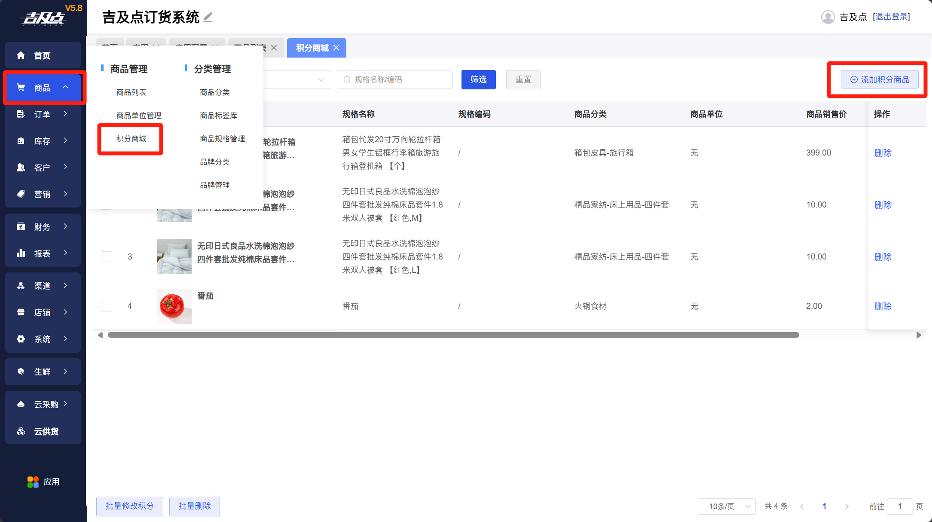Image resolution: width=932 pixels, height=522 pixels.
Task: Click the reports 报表 bar chart icon
Action: coord(21,253)
